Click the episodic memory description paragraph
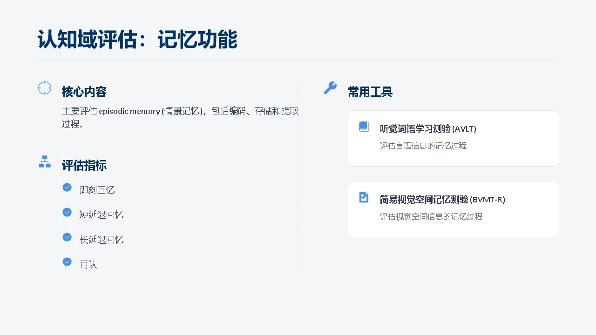Screen dimensions: 596x335 click(x=180, y=117)
